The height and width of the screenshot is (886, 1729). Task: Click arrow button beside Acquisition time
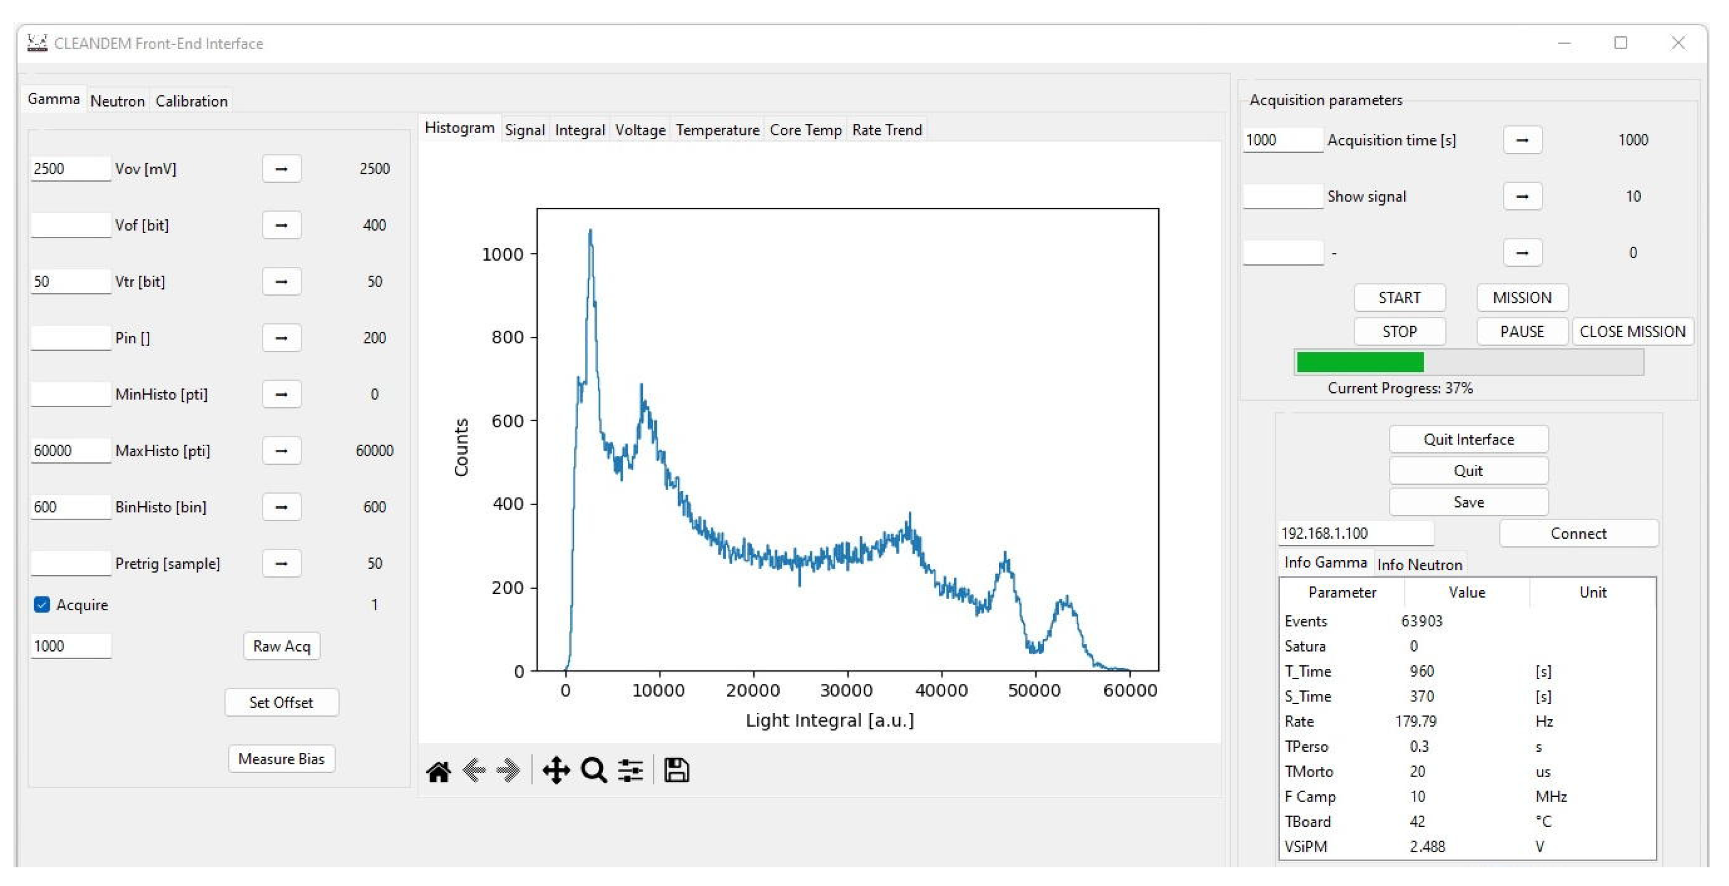(x=1522, y=140)
